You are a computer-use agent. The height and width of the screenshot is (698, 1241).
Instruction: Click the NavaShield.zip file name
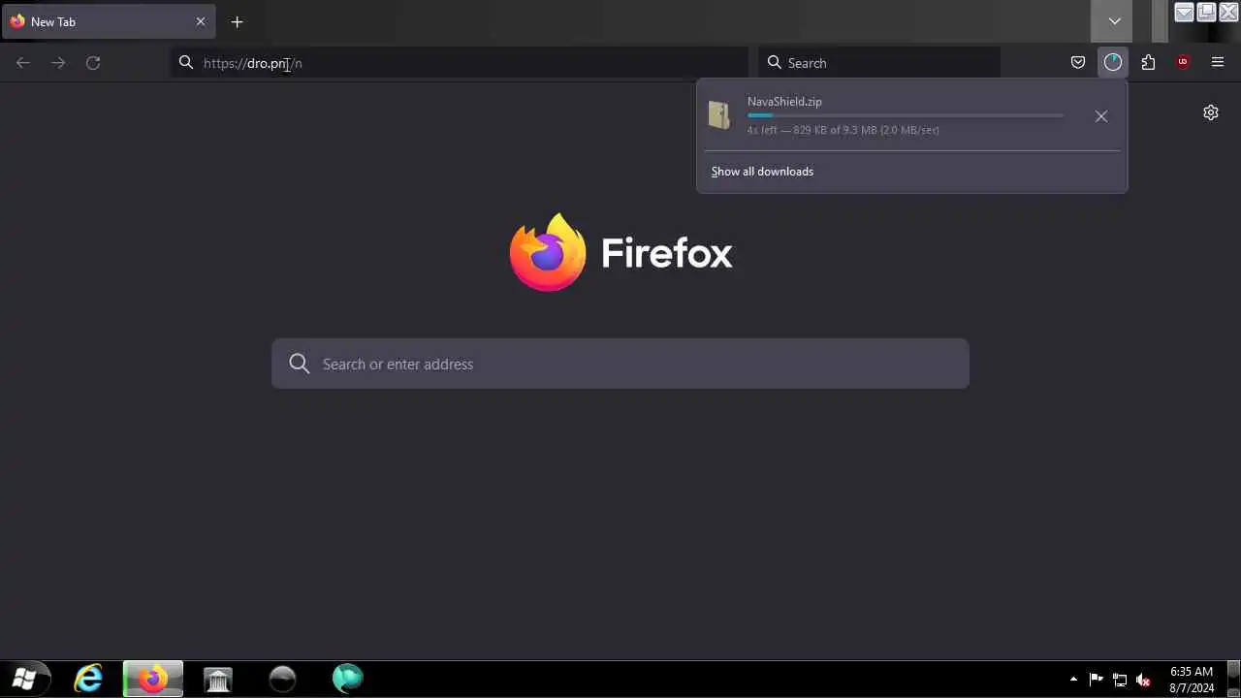click(x=784, y=102)
